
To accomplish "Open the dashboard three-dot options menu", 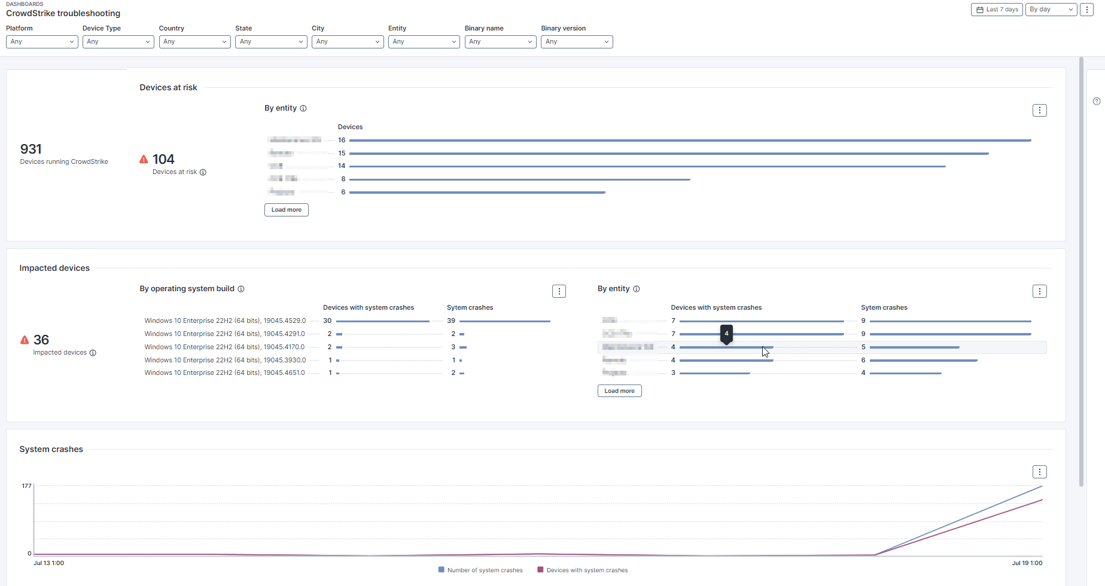I will point(1087,10).
